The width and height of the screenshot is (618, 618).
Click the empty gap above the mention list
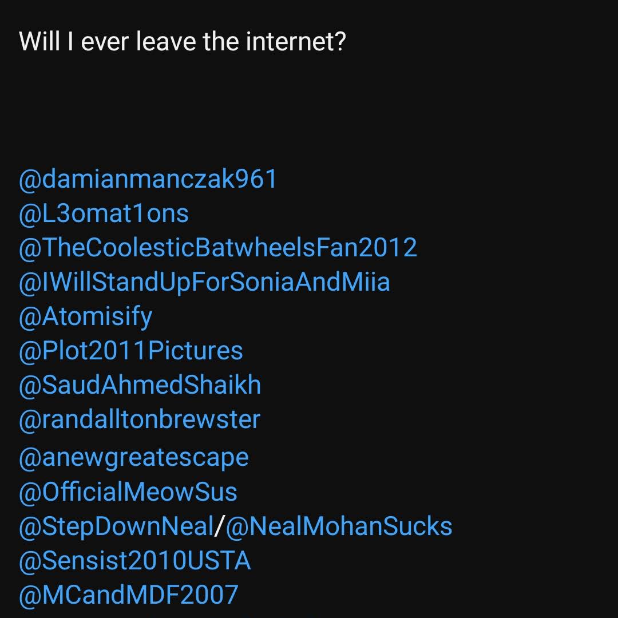coord(229,109)
